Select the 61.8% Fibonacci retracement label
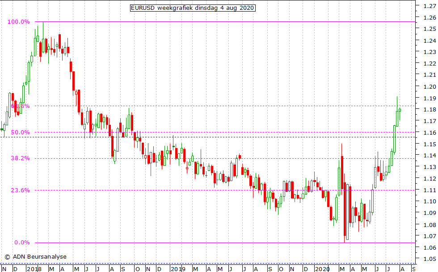 coord(20,106)
